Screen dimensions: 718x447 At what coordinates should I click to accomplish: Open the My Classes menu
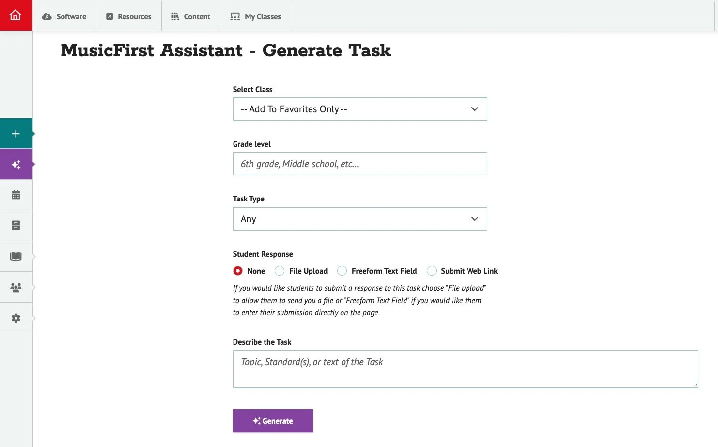click(x=256, y=16)
